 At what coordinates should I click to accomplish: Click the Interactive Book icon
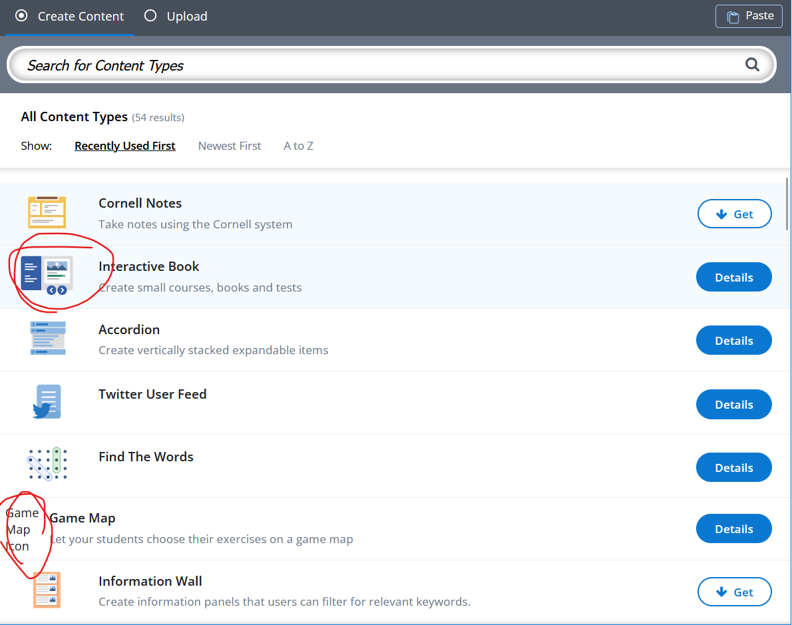click(x=47, y=274)
